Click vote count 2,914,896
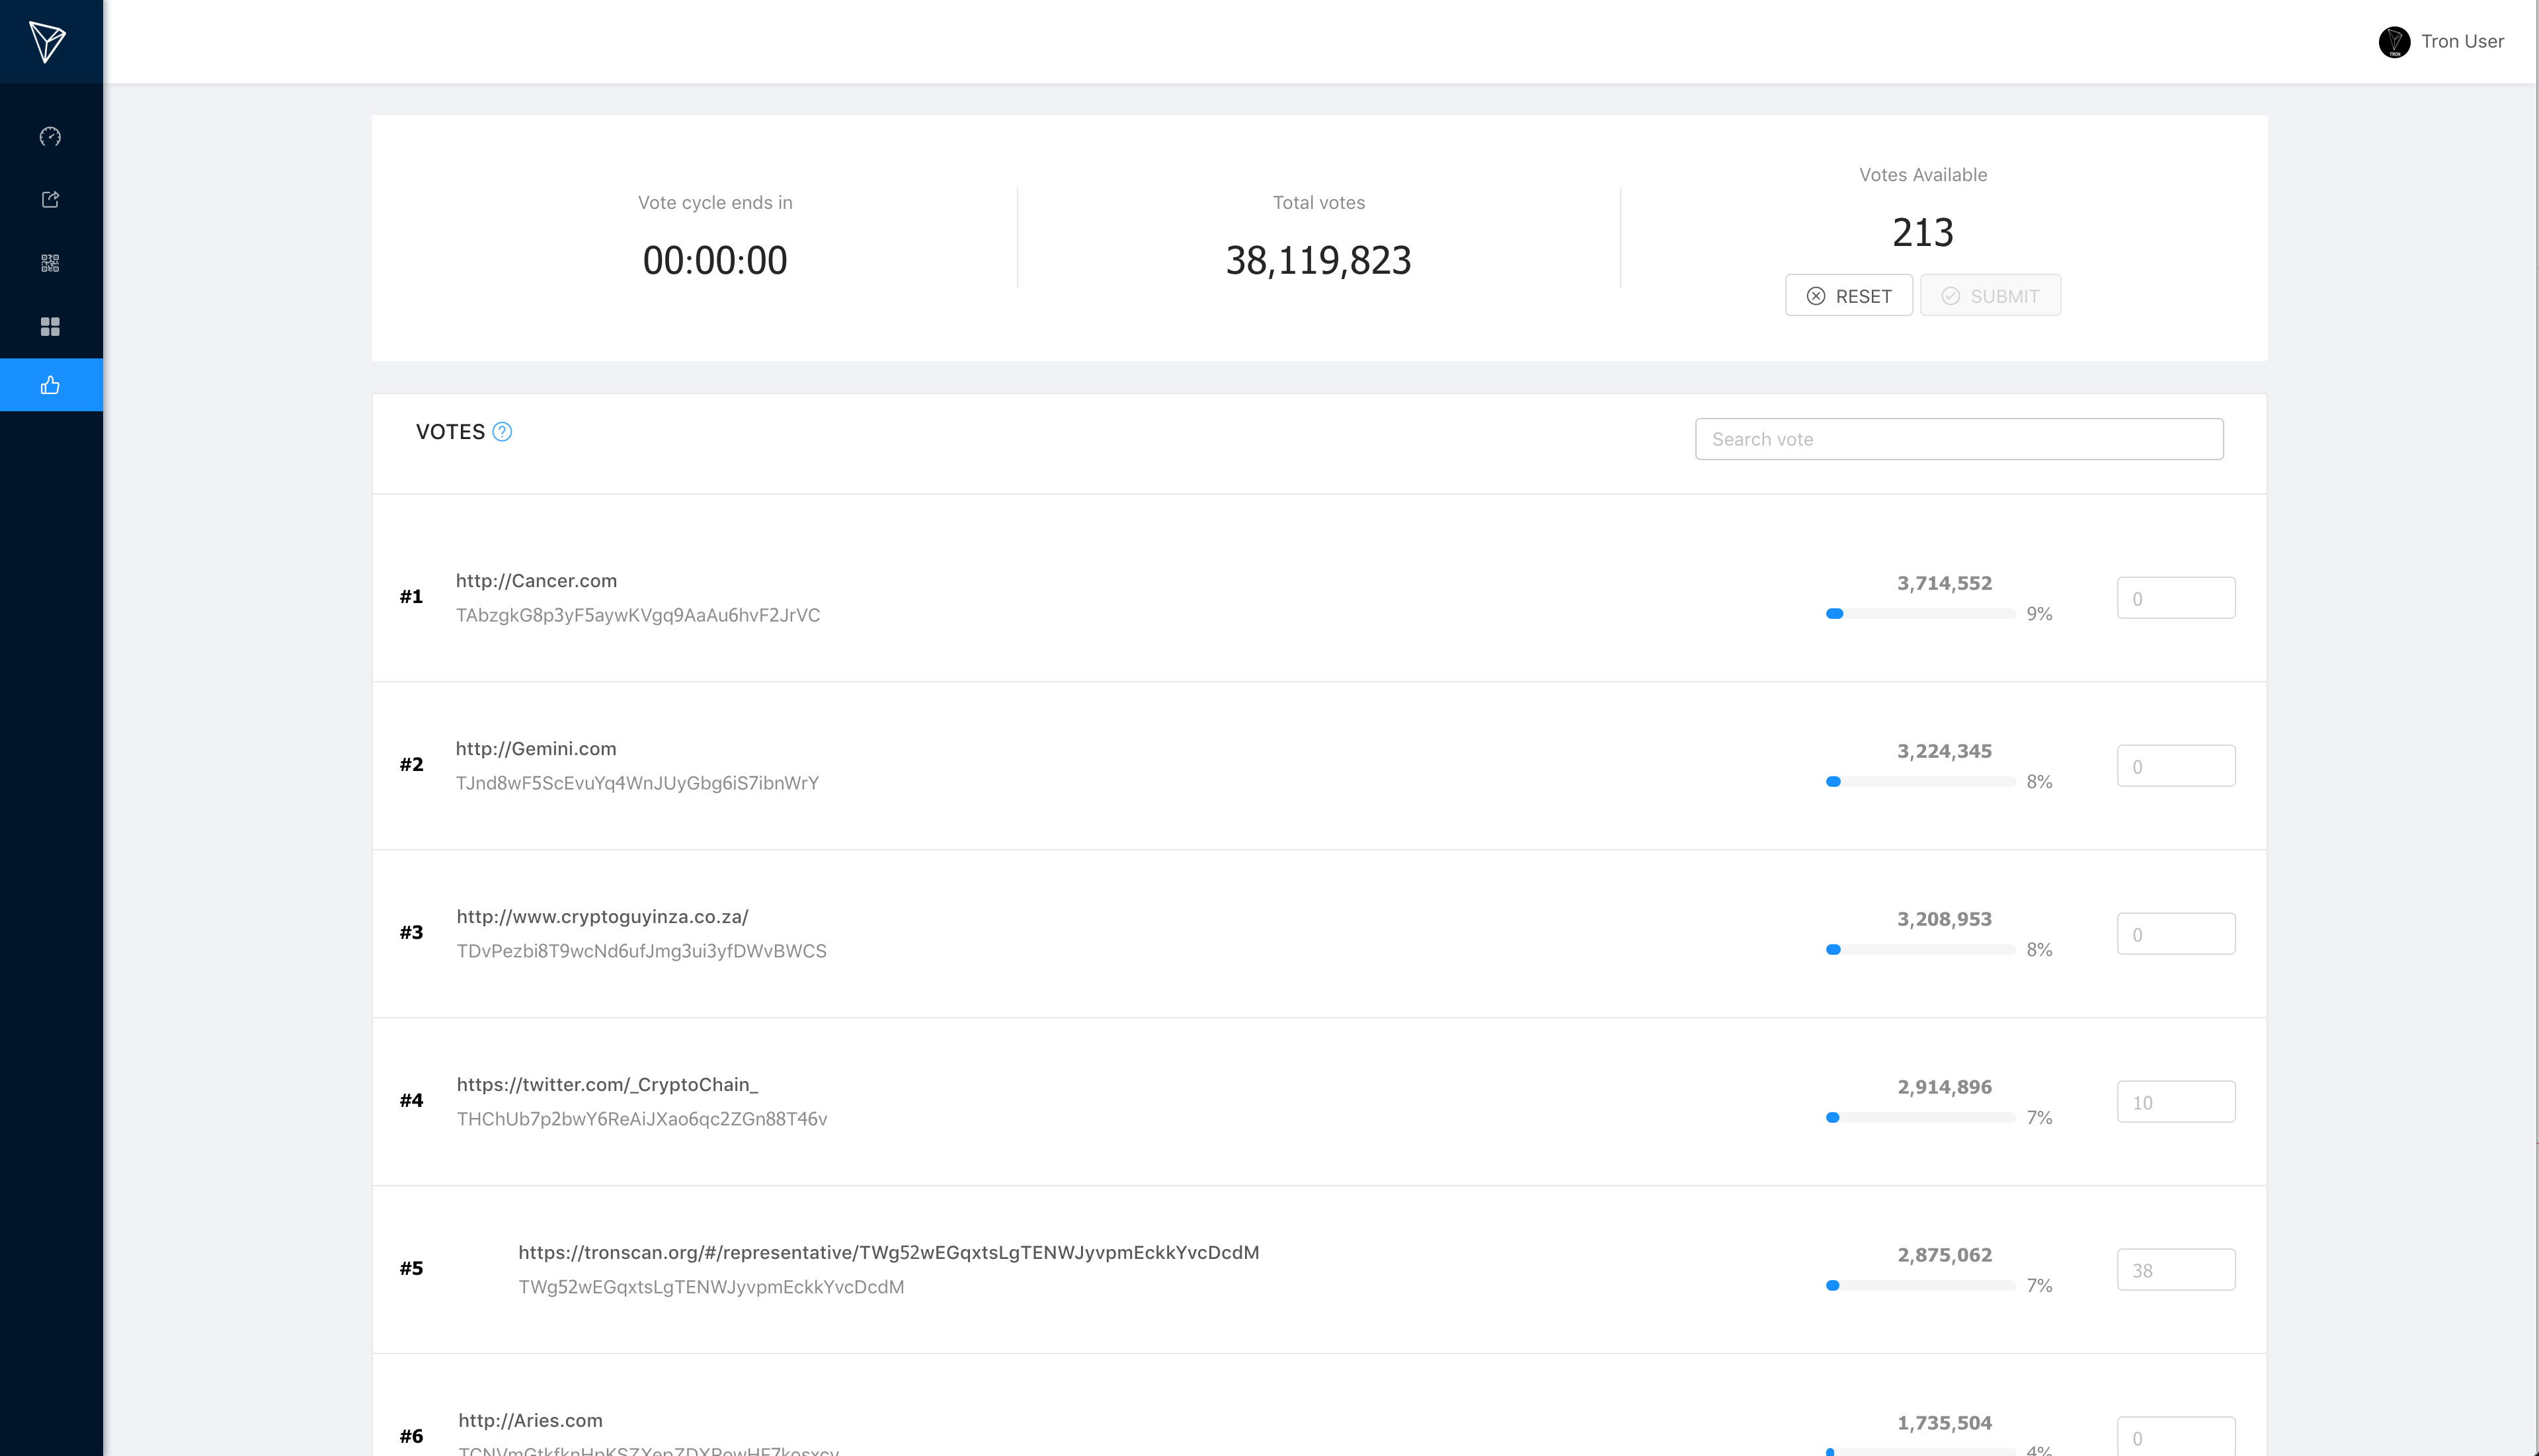This screenshot has width=2539, height=1456. tap(1944, 1087)
